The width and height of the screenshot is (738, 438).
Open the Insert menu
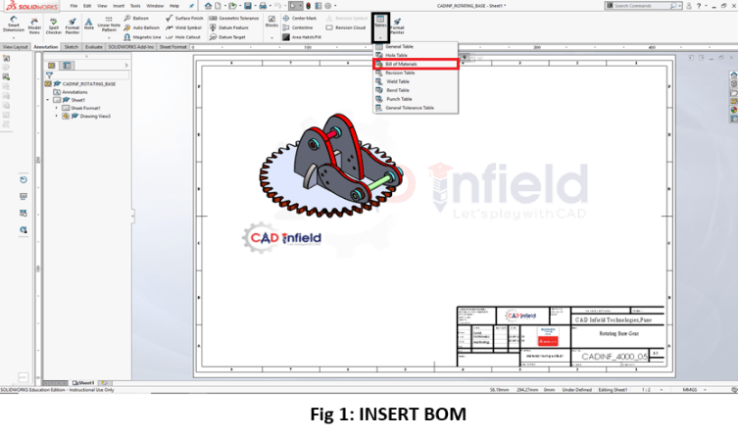coord(119,6)
